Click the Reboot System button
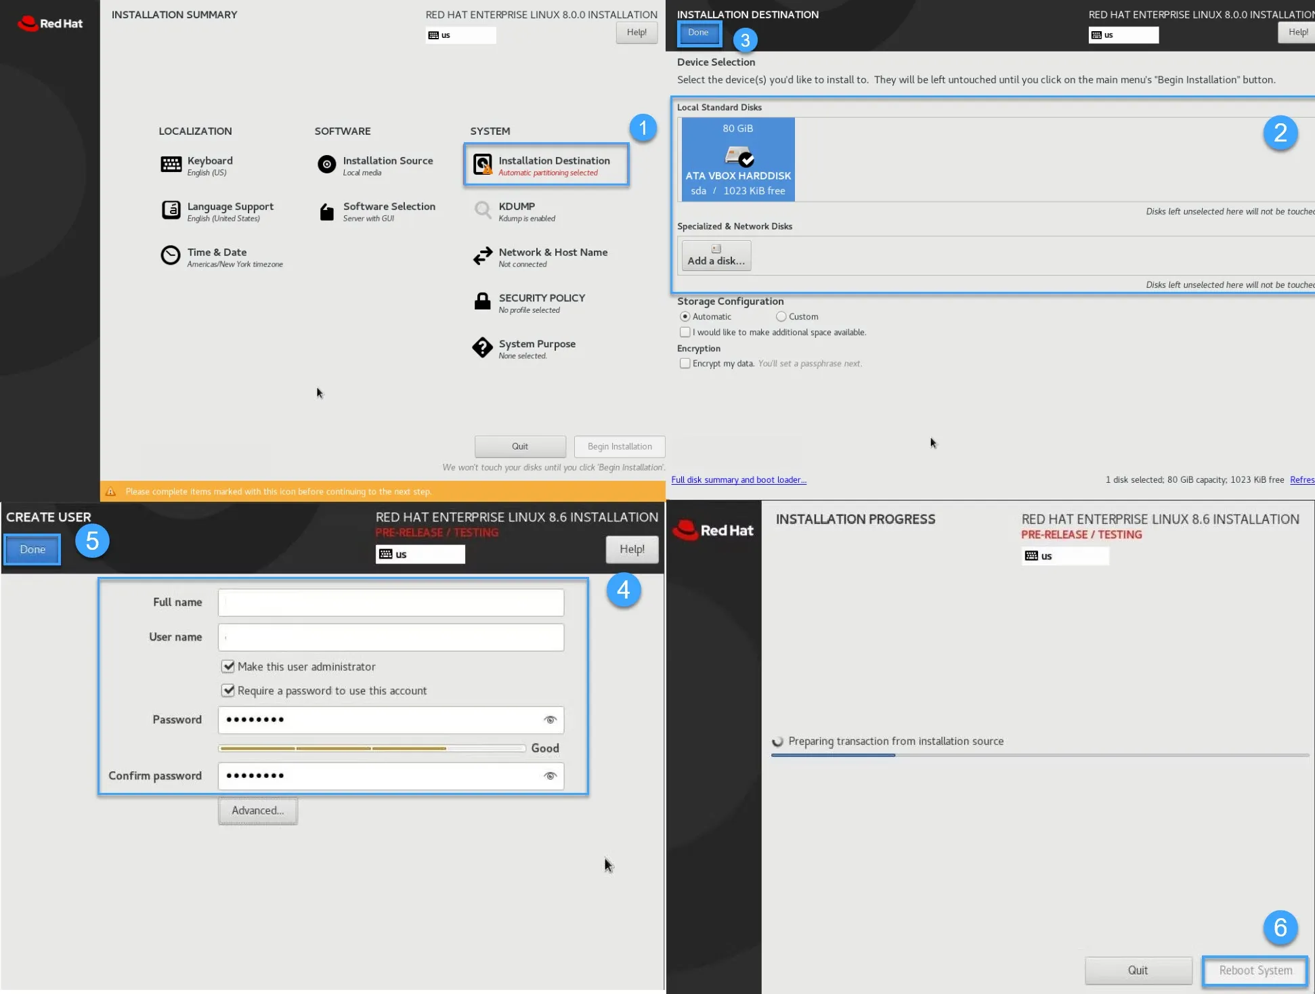 (x=1255, y=970)
